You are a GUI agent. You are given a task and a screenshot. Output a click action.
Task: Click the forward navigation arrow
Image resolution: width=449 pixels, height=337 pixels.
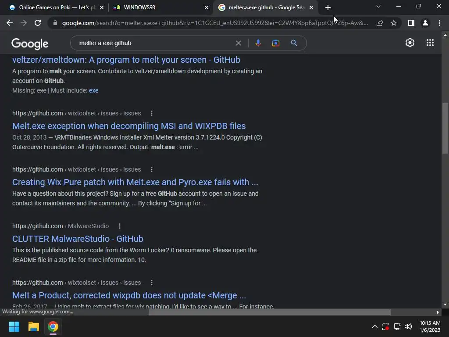24,23
